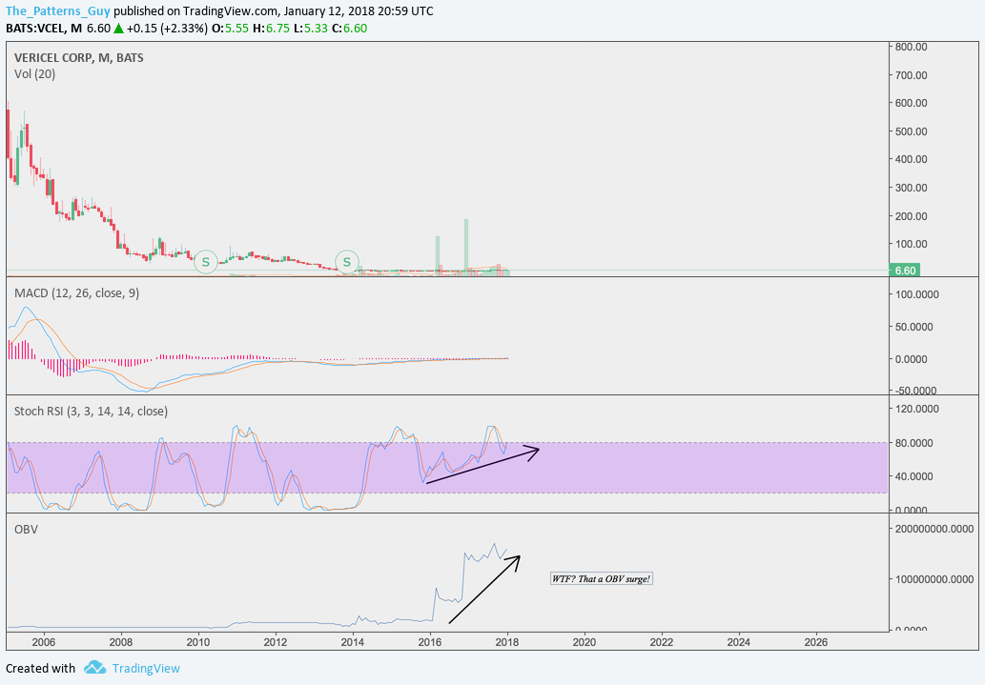The image size is (985, 685).
Task: Open the TradingView link at bottom
Action: click(x=146, y=669)
